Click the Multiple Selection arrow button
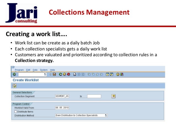The height and width of the screenshot is (132, 176). 113,96
